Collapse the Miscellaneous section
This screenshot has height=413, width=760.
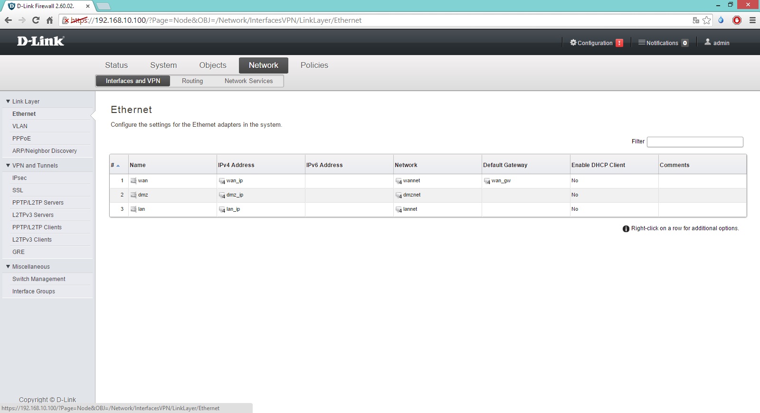click(x=8, y=267)
